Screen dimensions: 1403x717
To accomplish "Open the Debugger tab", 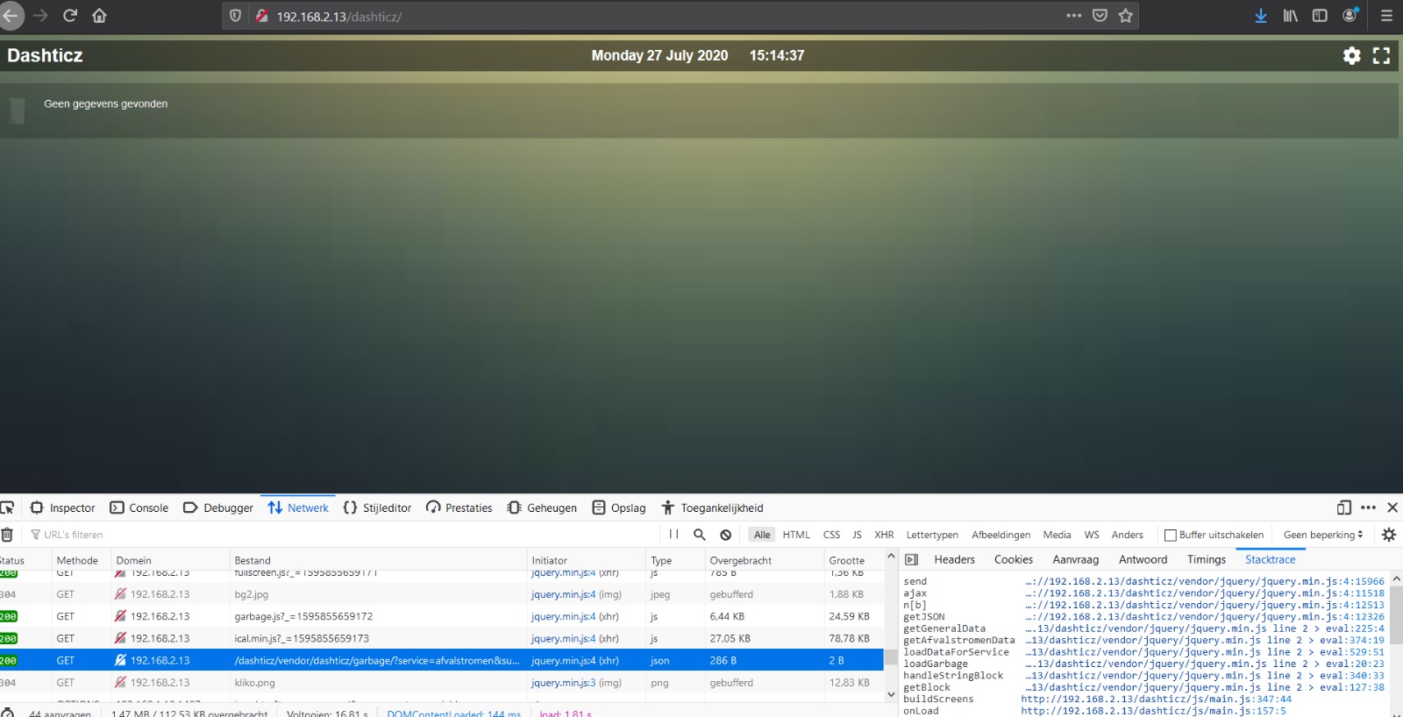I will point(218,508).
